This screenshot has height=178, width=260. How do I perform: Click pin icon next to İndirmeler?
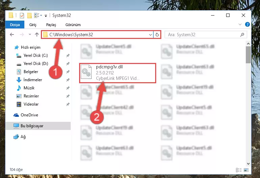pyautogui.click(x=68, y=80)
